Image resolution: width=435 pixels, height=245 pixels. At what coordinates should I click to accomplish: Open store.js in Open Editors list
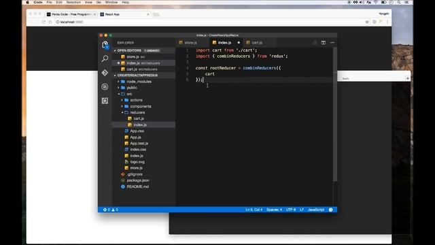(x=143, y=56)
